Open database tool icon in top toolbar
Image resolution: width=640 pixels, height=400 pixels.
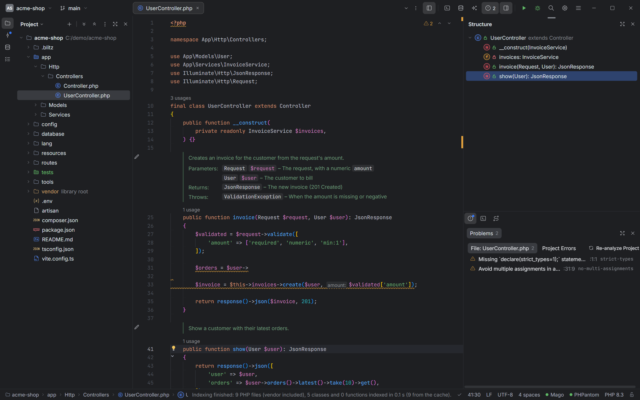click(461, 8)
